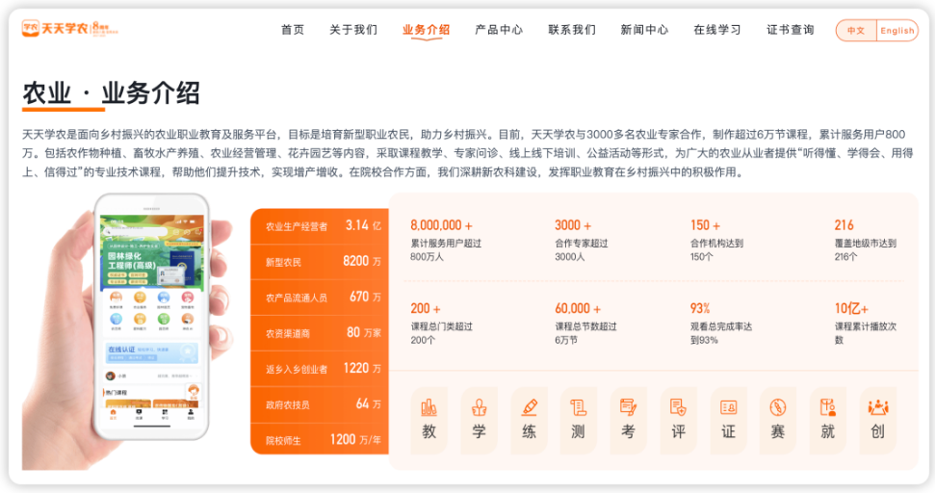The image size is (935, 493).
Task: Select the 考 exam icon tile
Action: (629, 420)
